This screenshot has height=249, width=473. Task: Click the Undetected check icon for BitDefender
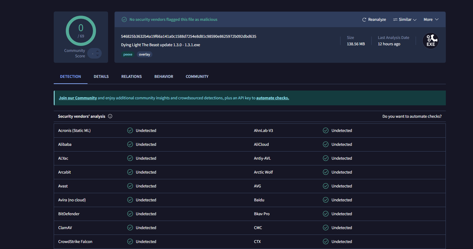(130, 214)
